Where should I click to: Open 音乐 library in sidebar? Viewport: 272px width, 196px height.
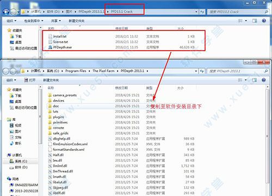16,143
